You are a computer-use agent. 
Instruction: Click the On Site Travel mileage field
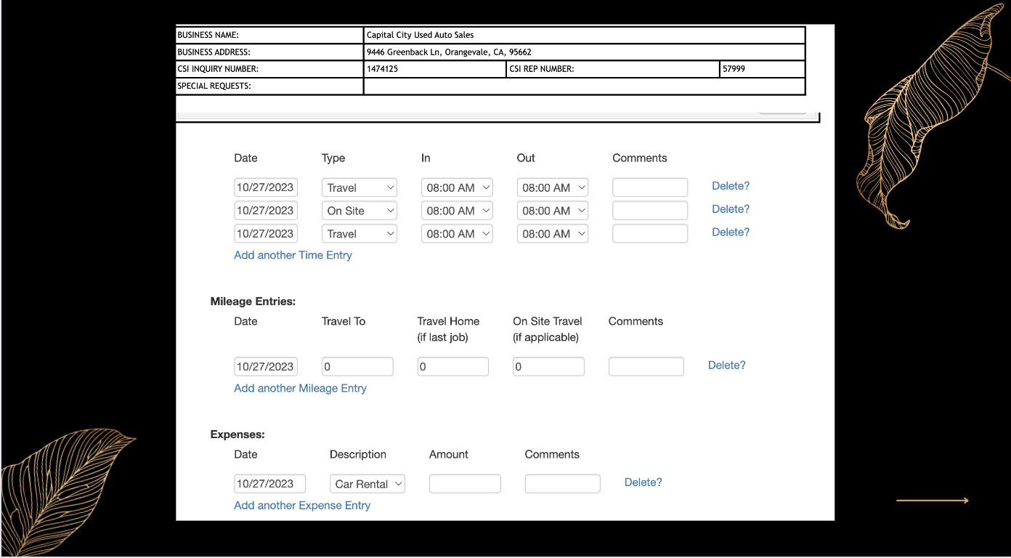pos(548,367)
